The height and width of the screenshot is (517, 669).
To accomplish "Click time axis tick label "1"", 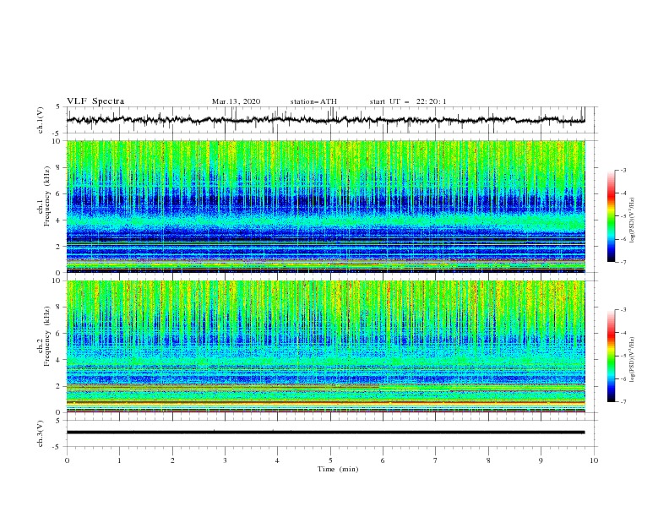I will tap(119, 460).
